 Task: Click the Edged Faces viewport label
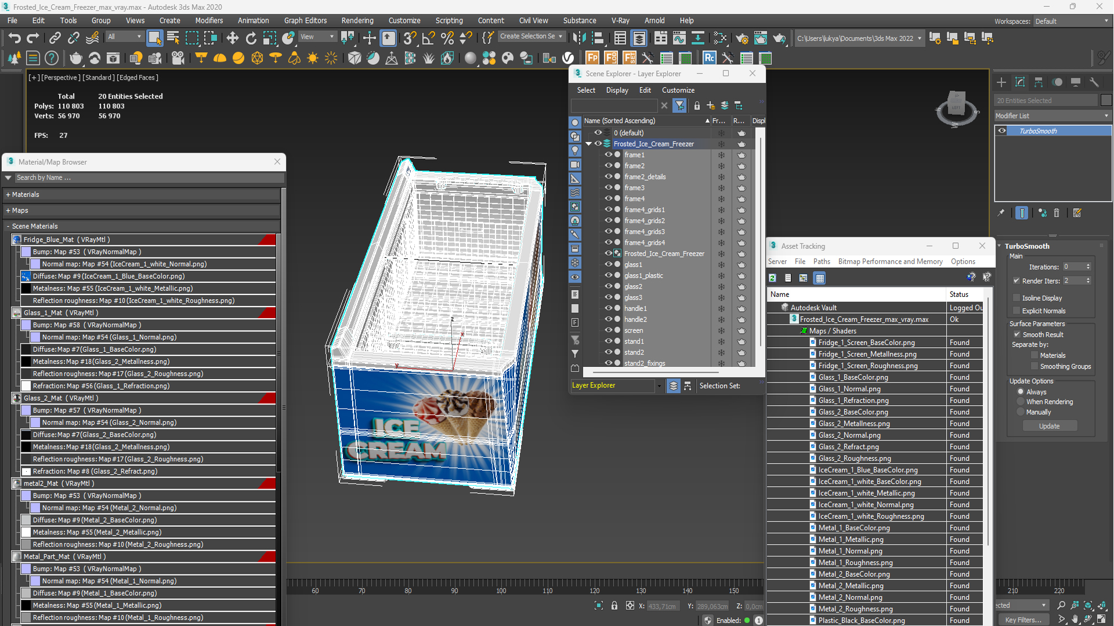pyautogui.click(x=138, y=77)
